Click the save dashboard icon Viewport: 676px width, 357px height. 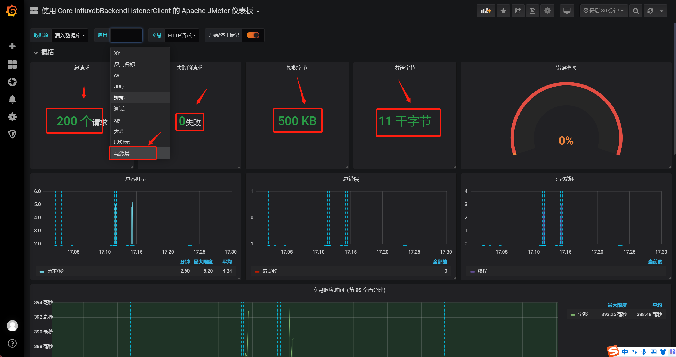pos(532,11)
